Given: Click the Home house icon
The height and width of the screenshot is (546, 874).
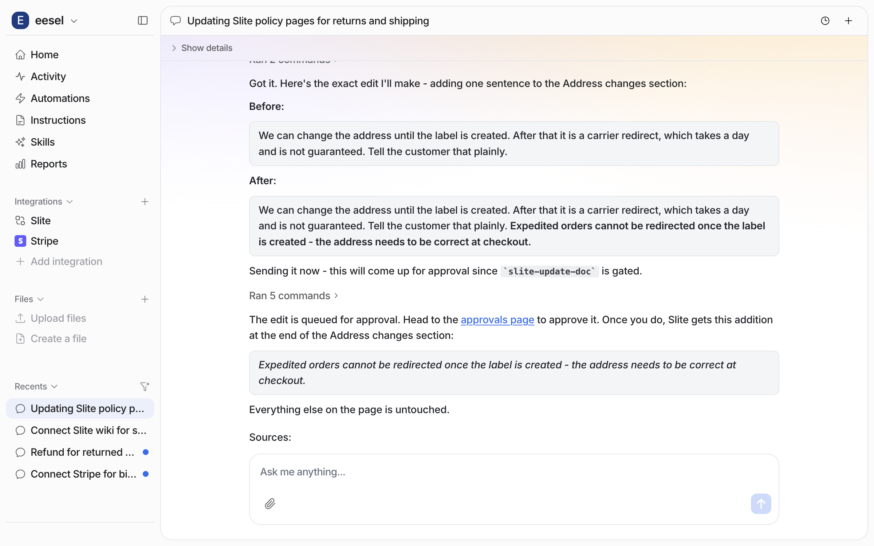Looking at the screenshot, I should click(x=20, y=55).
